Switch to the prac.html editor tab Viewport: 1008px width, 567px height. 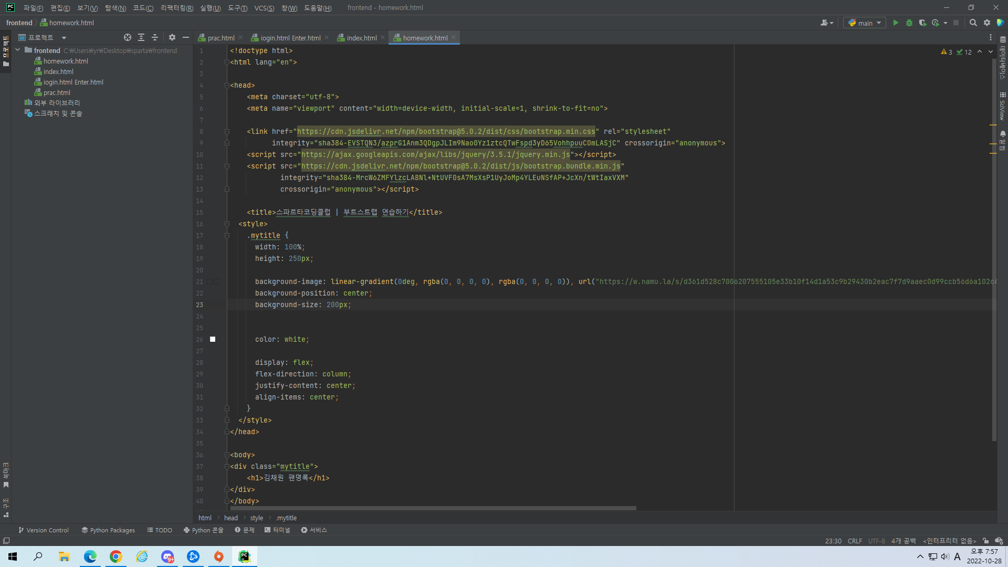tap(221, 38)
